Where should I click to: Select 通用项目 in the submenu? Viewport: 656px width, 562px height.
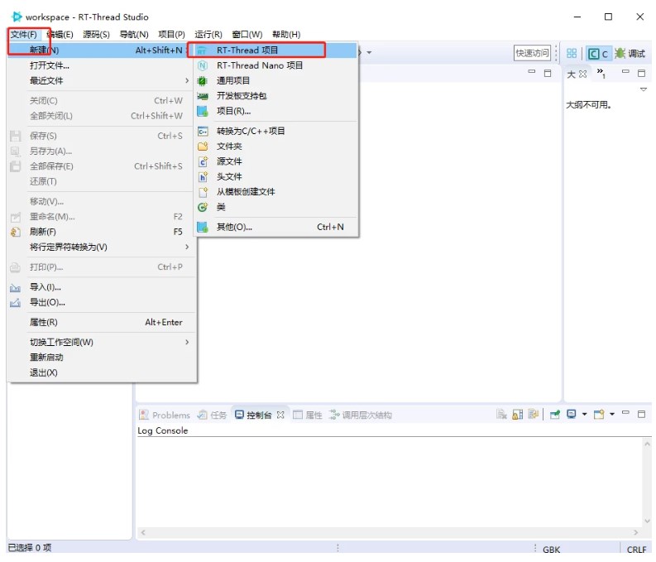[x=275, y=80]
